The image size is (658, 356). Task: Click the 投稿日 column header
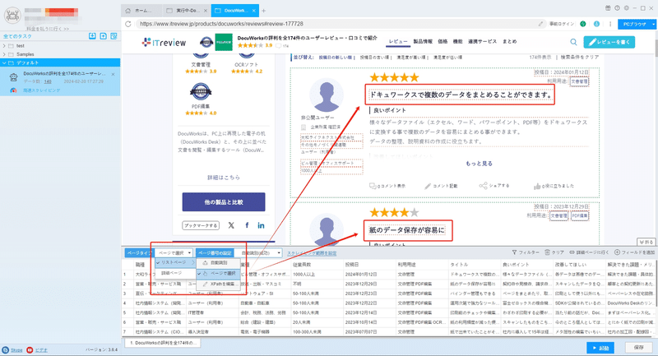369,265
